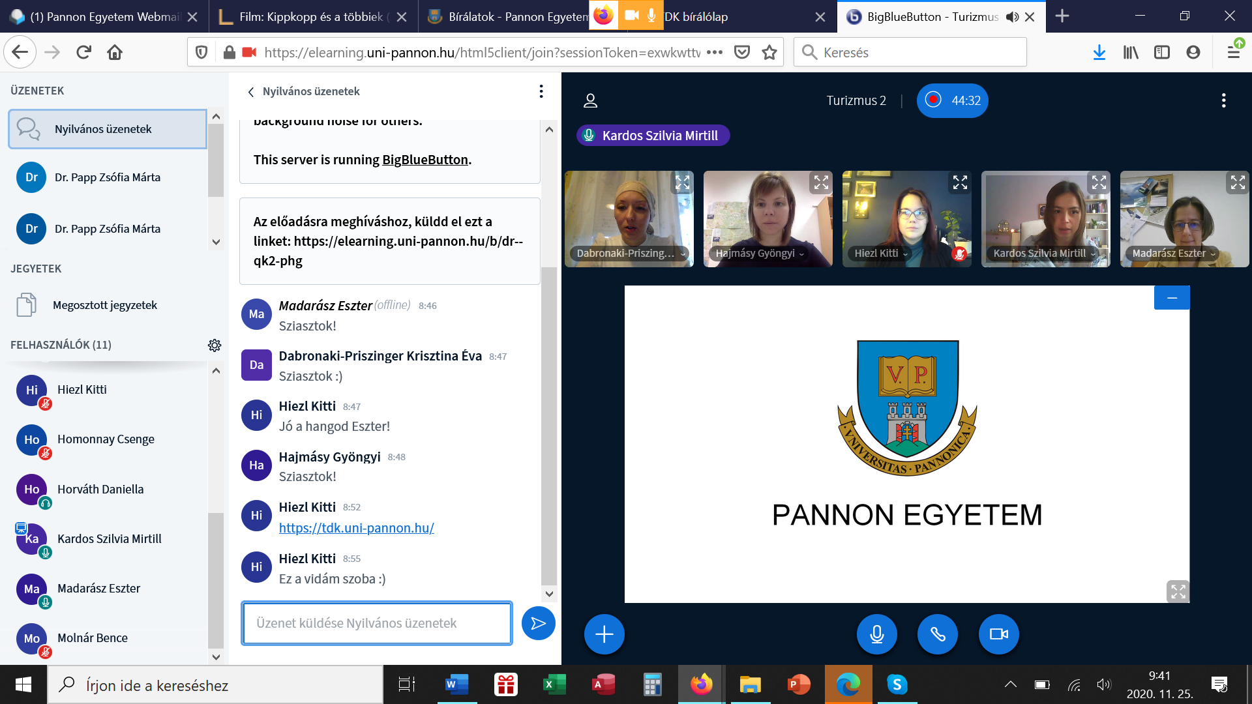
Task: Click the chat message input field
Action: pos(376,623)
